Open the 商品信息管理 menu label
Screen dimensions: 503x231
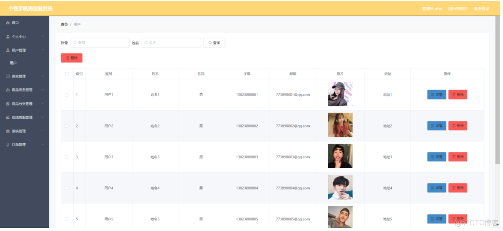22,90
